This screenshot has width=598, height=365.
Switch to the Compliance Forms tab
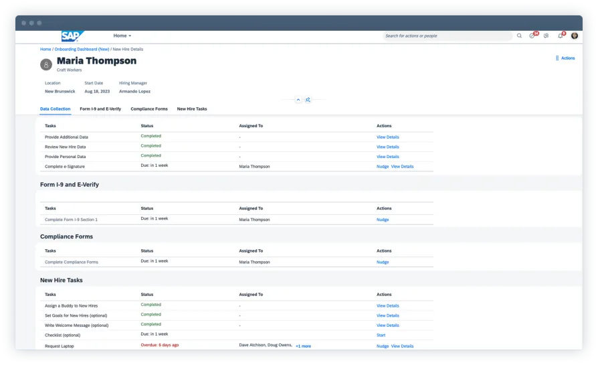point(149,108)
